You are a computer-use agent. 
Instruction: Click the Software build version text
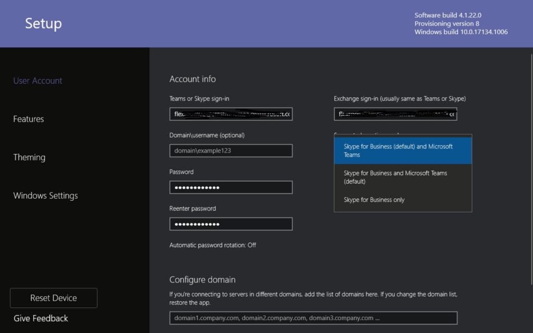click(444, 15)
